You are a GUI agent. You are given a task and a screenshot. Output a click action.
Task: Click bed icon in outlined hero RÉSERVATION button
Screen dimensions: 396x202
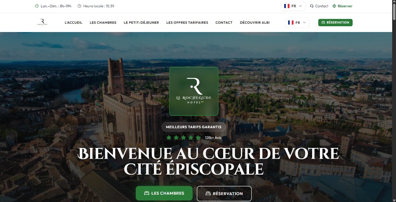(208, 194)
